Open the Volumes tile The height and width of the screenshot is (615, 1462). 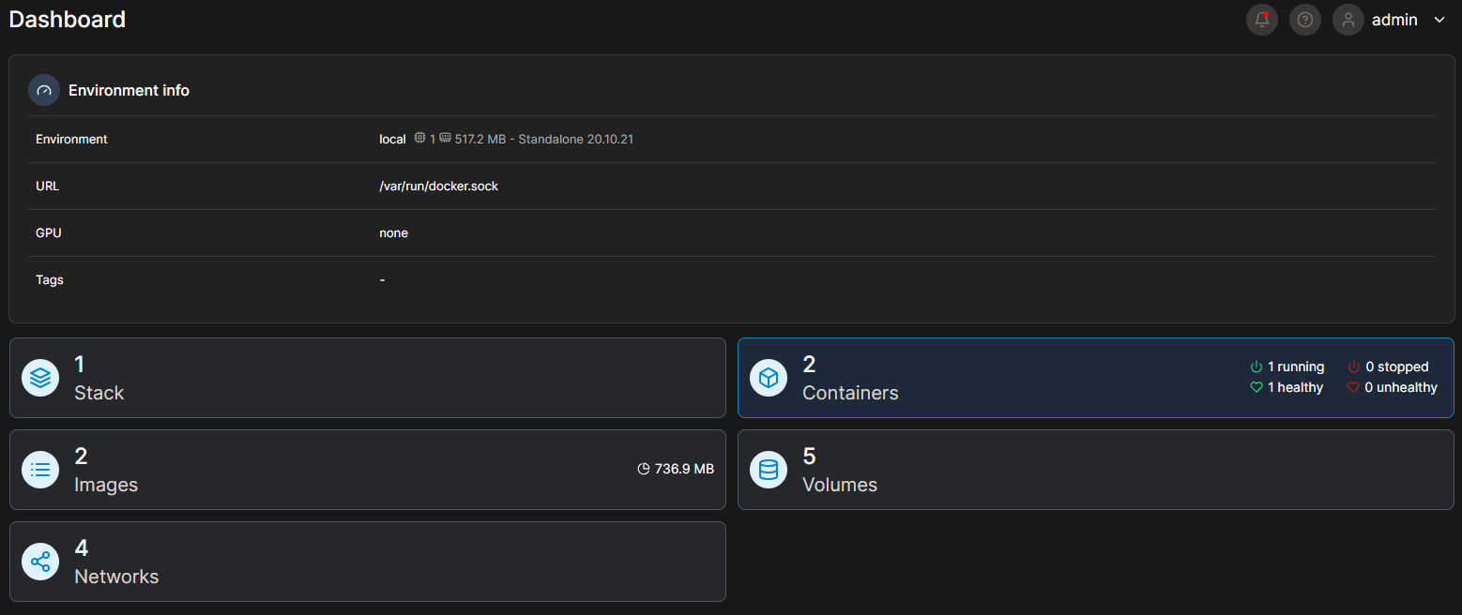click(x=1096, y=470)
